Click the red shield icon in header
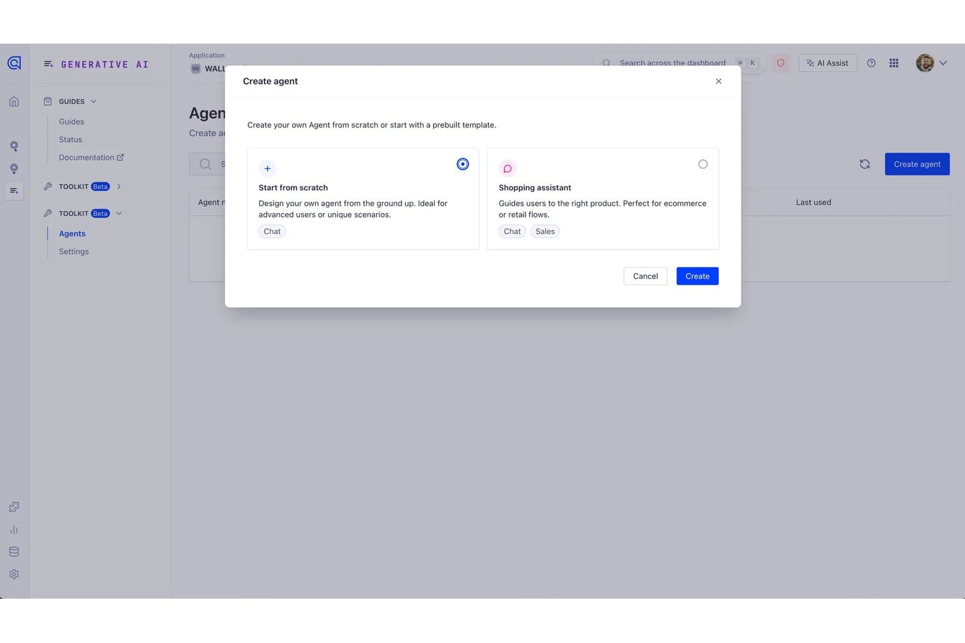The image size is (965, 643). point(780,63)
